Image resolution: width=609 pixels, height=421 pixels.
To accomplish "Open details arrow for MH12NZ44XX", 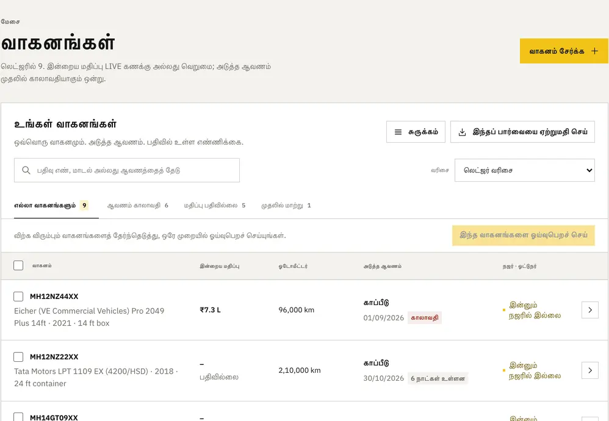I will coord(590,310).
